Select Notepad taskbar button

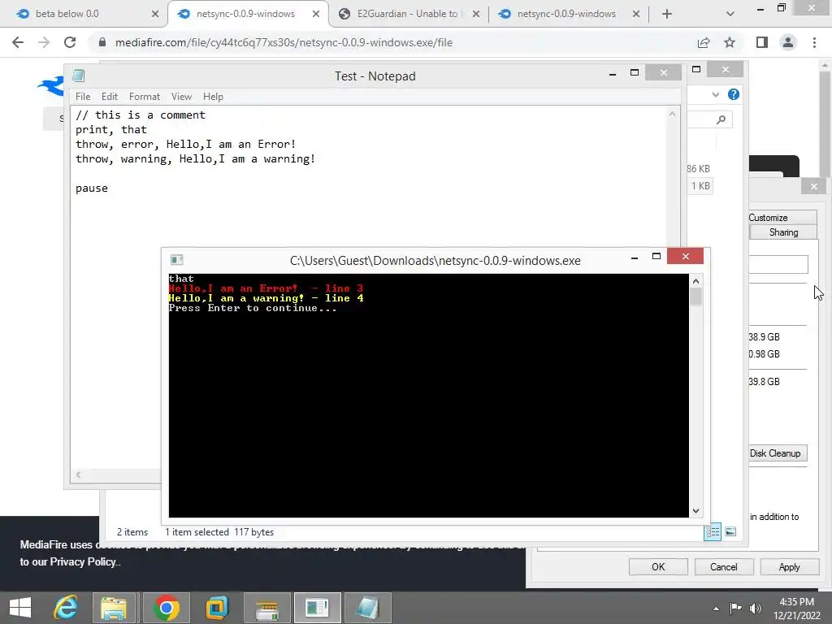368,608
